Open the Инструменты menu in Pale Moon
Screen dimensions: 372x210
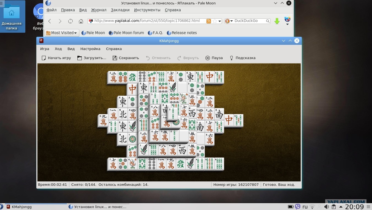147,10
